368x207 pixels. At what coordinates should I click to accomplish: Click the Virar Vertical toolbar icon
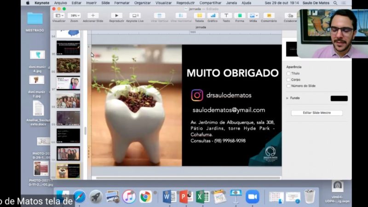(159, 16)
